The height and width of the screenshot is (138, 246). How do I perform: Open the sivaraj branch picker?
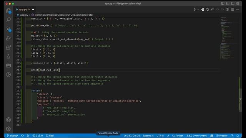(x=12, y=136)
